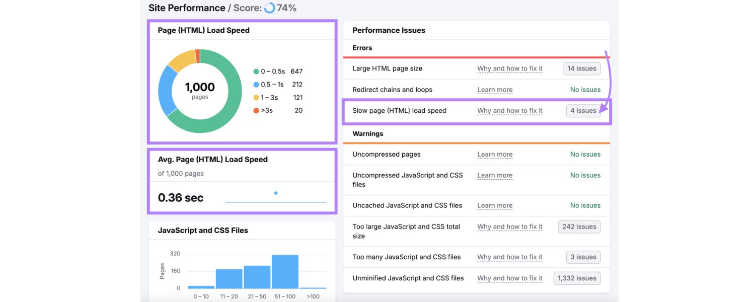Click Learn more for Redirect chains and loops

pos(495,89)
